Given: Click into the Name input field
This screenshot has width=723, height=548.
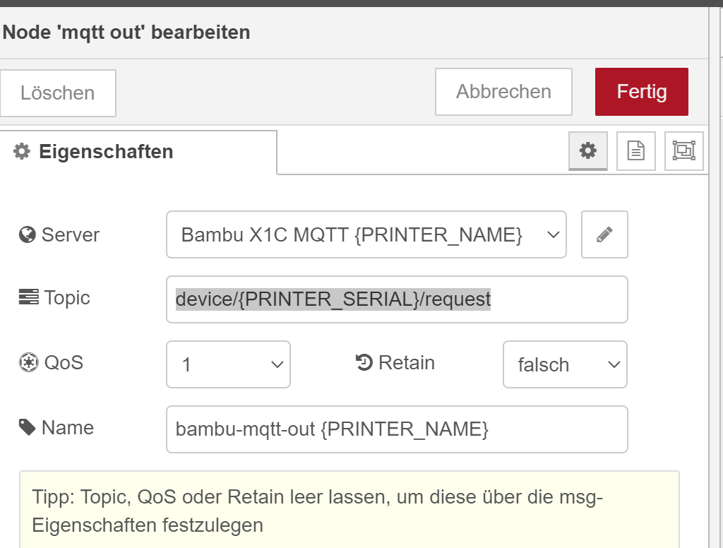Looking at the screenshot, I should (397, 429).
